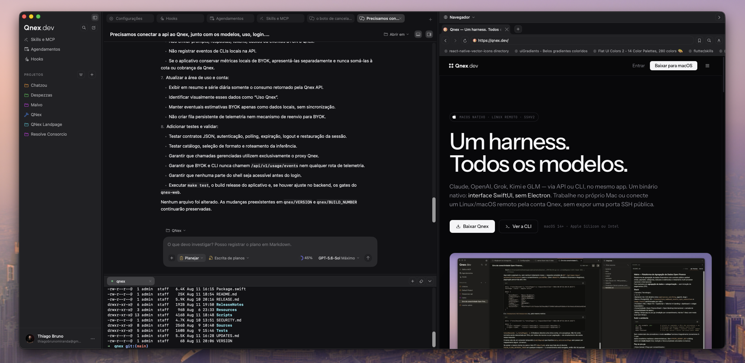This screenshot has width=745, height=363.
Task: Add a new tab in chat area
Action: point(430,19)
